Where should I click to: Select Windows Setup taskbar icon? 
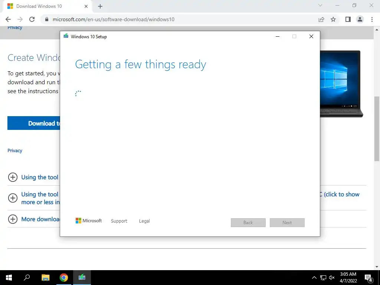coord(82,278)
